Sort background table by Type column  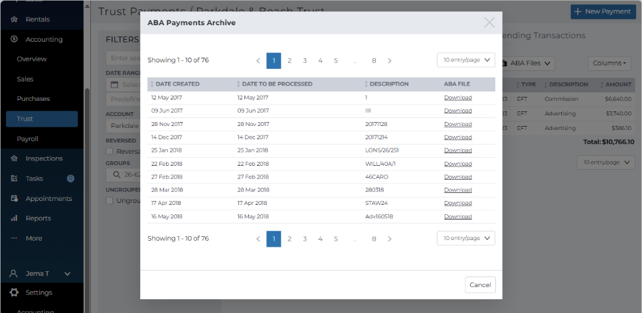coord(526,84)
